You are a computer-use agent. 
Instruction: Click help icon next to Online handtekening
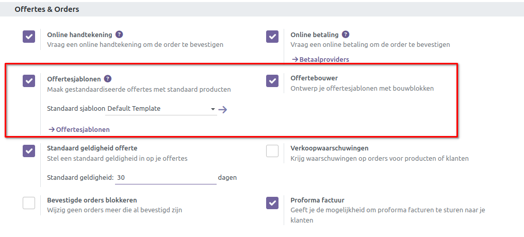click(x=119, y=35)
